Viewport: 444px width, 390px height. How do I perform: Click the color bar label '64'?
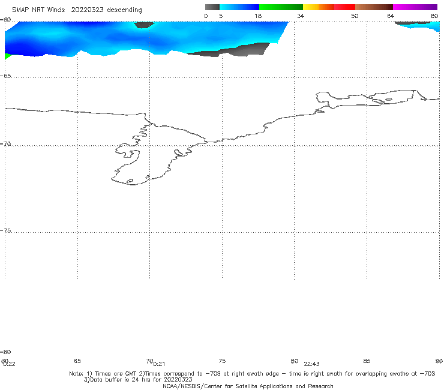coord(391,16)
